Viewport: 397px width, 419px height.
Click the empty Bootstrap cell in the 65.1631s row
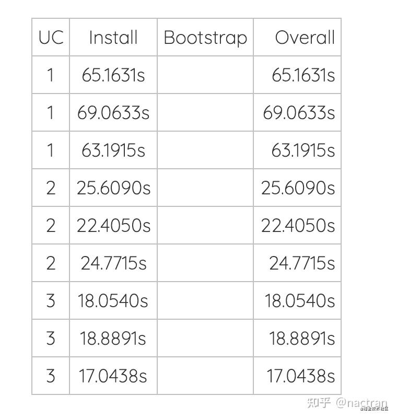(205, 75)
